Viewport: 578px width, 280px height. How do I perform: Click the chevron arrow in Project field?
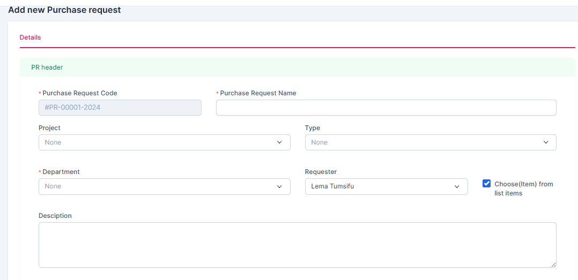[x=279, y=142]
